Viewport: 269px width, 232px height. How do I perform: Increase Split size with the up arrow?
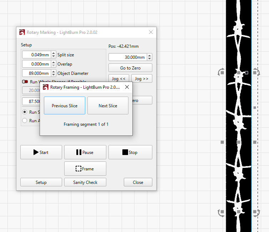(54, 53)
